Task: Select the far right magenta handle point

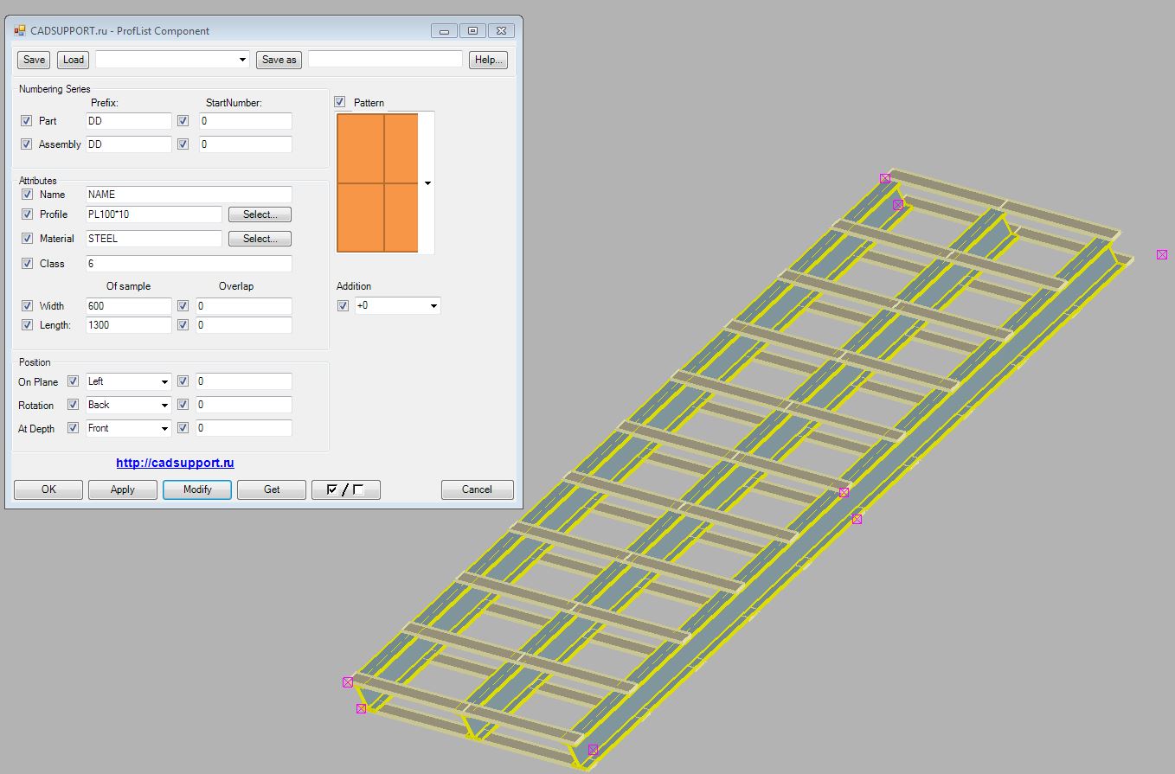Action: 1162,255
